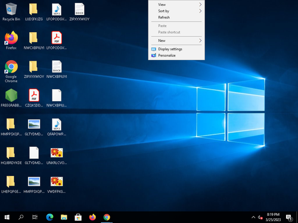Launch Microsoft Edge from the taskbar

(x=49, y=217)
